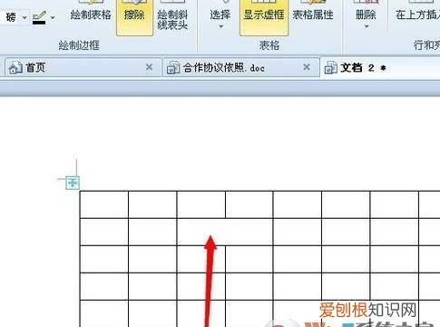Click the home icon on 首页 tab
The image size is (440, 327).
[x=15, y=67]
